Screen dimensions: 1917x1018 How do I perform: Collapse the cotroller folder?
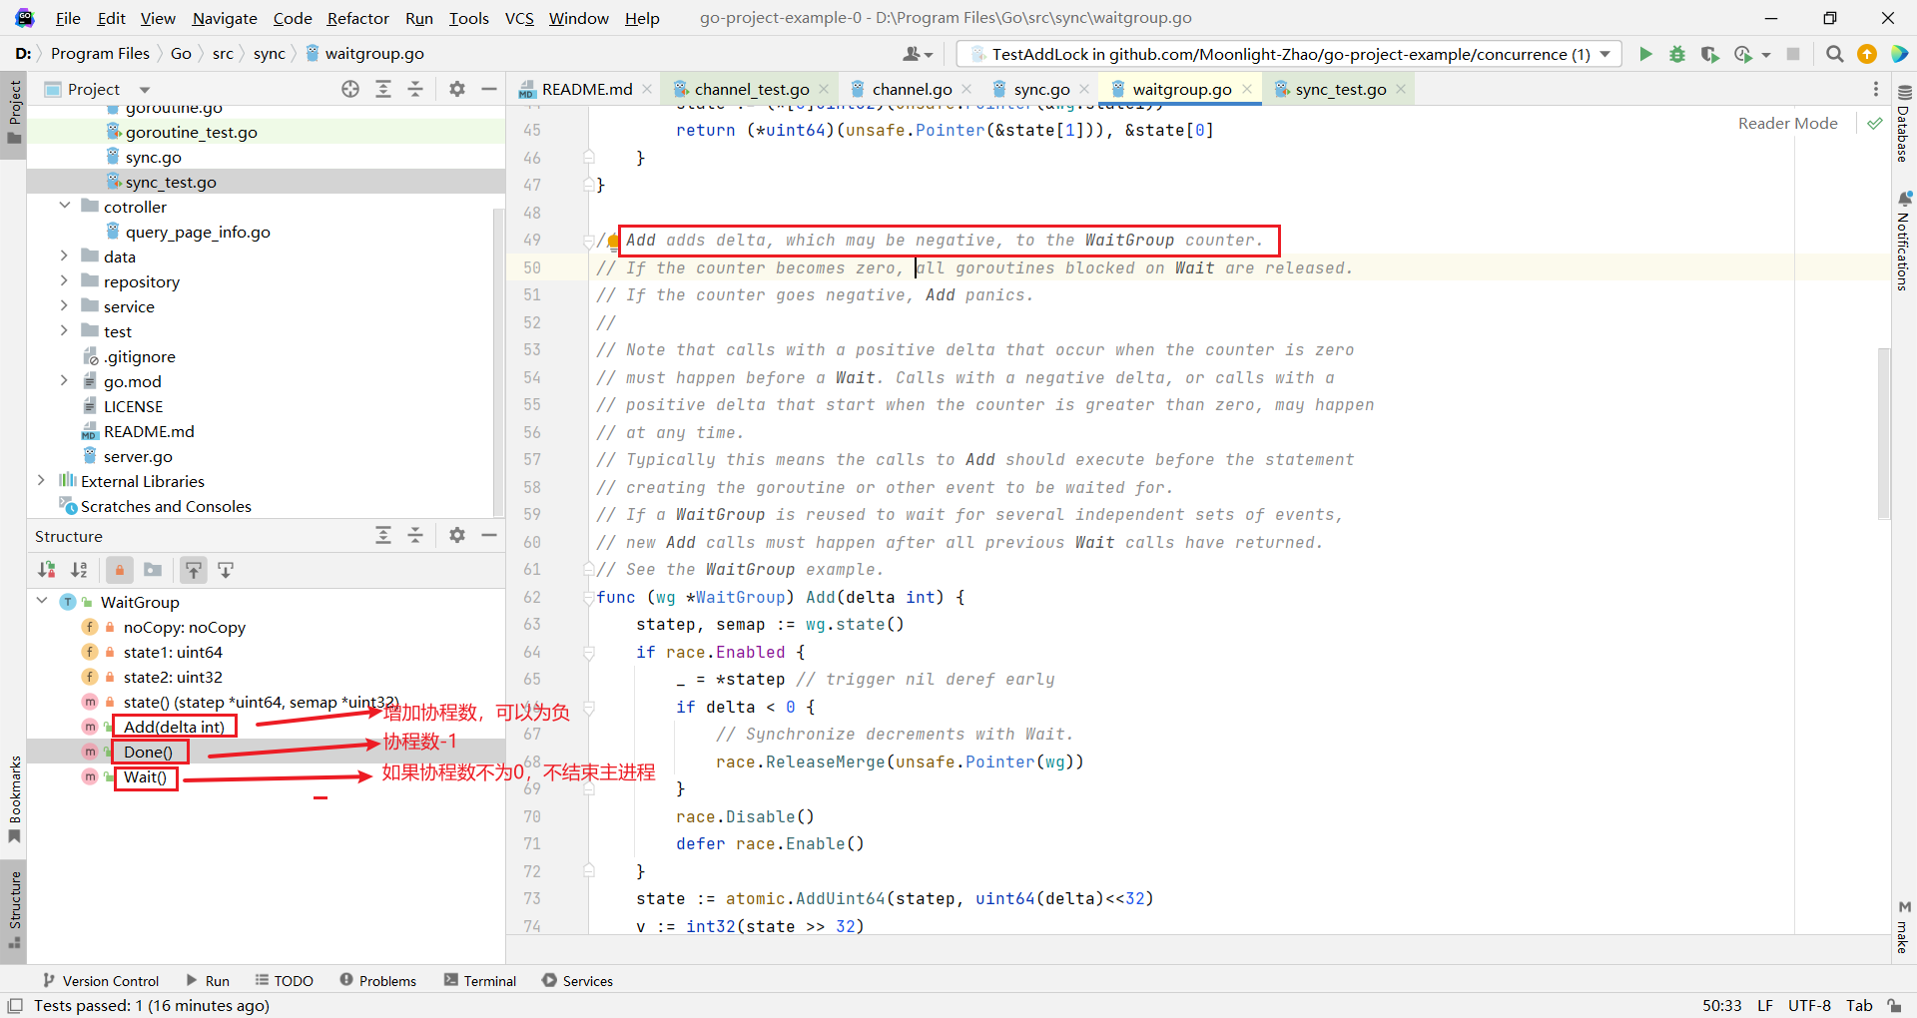[x=65, y=206]
